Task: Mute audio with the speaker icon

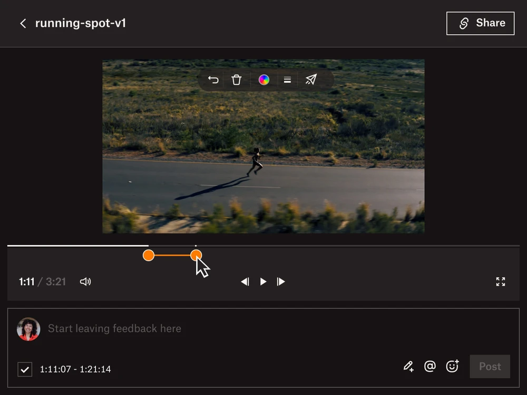Action: pyautogui.click(x=85, y=282)
